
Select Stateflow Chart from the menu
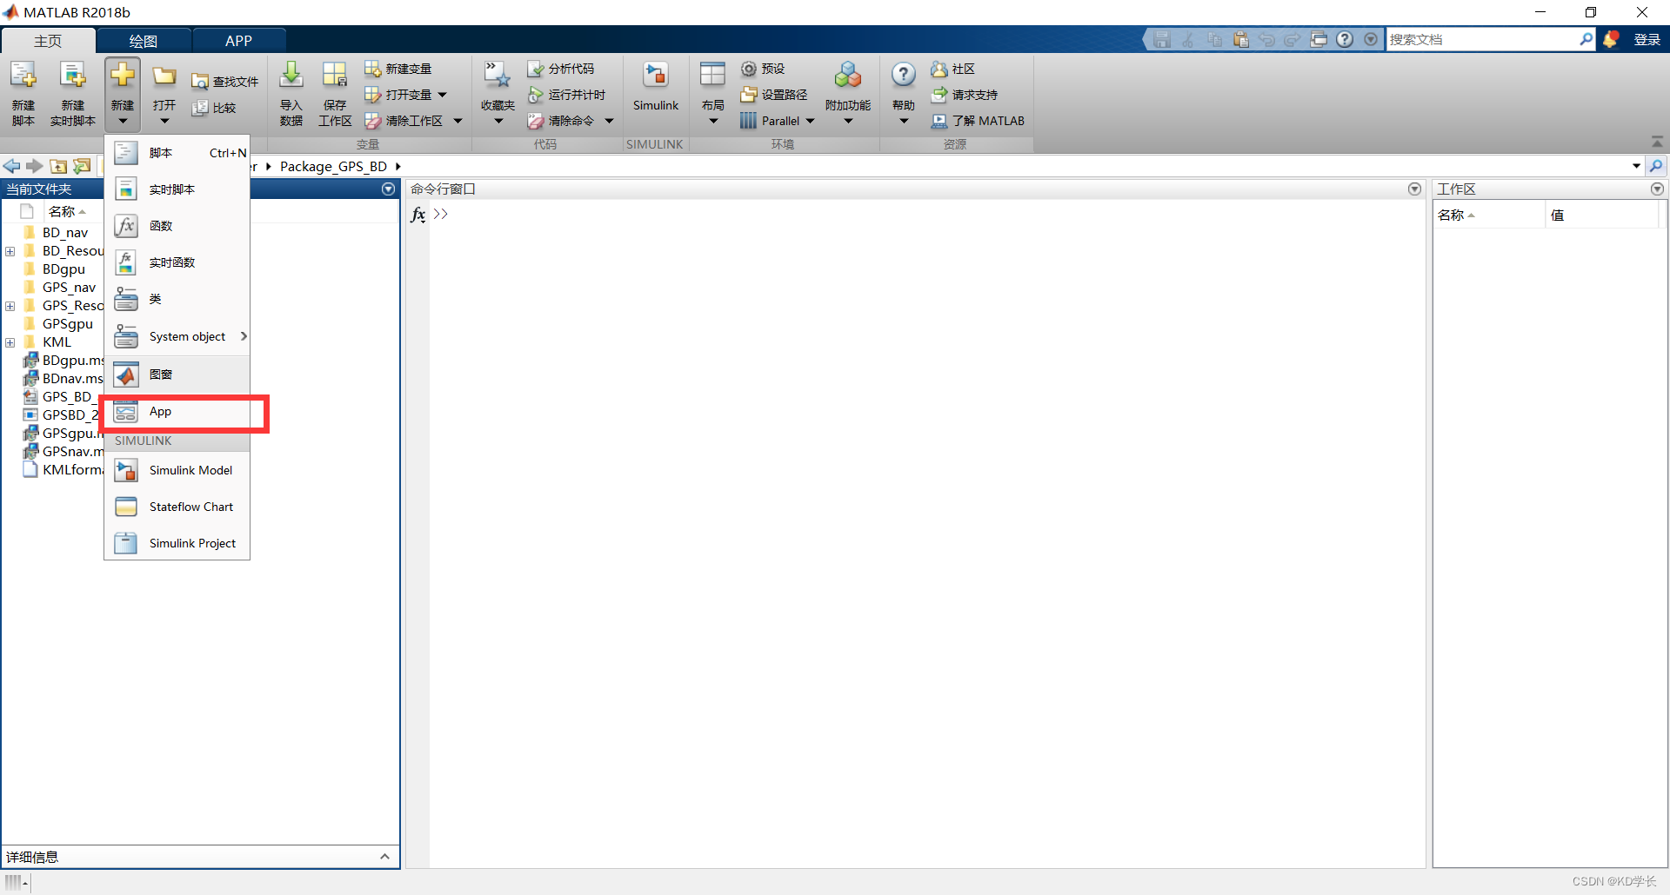(177, 507)
